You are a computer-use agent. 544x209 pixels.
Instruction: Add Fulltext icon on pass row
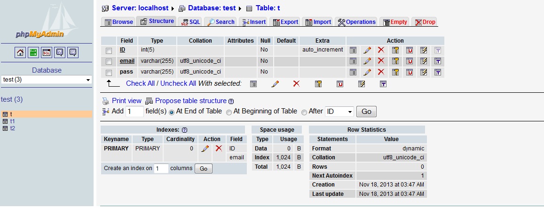pyautogui.click(x=438, y=72)
